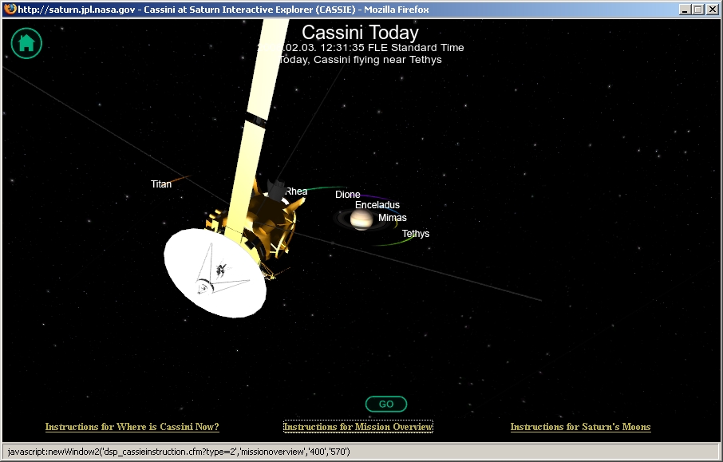This screenshot has height=462, width=723.
Task: Maximize the Firefox window
Action: (x=698, y=10)
